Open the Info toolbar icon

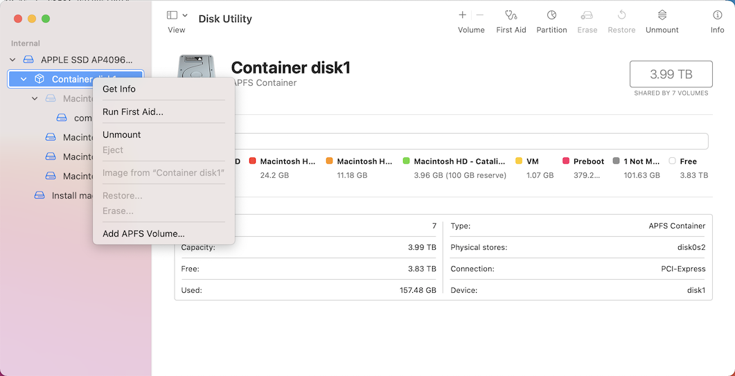717,15
